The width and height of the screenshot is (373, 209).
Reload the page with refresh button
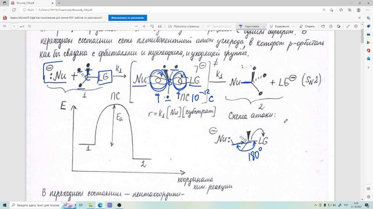(14, 10)
